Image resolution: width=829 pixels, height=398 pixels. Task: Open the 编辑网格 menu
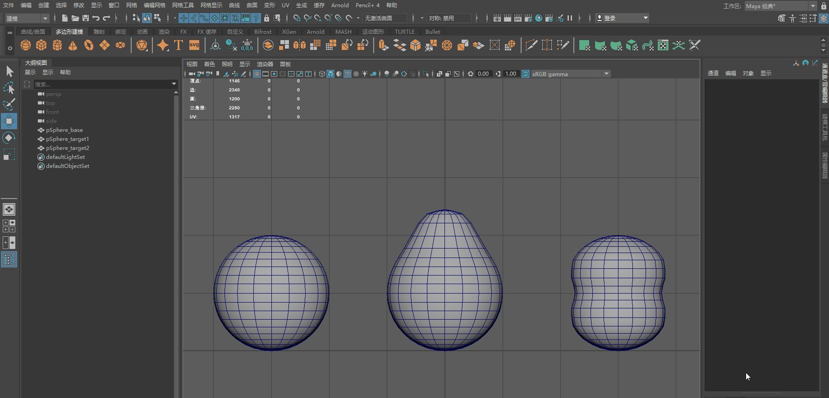tap(154, 5)
